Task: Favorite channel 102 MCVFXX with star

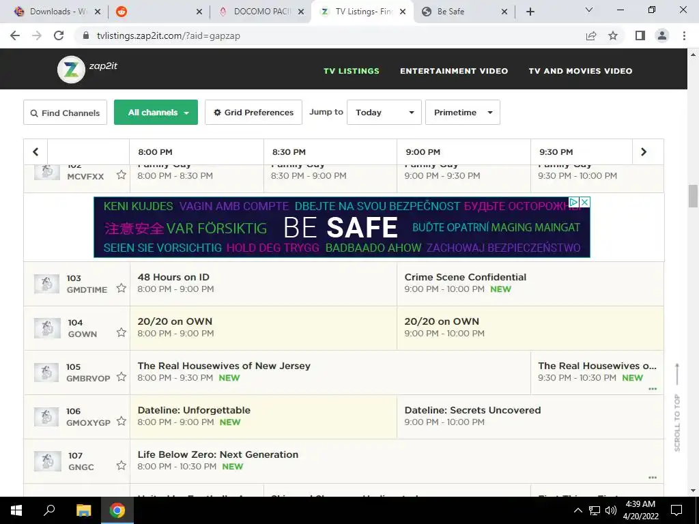Action: [122, 175]
